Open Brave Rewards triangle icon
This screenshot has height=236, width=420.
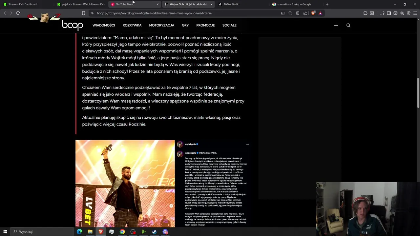[x=320, y=13]
